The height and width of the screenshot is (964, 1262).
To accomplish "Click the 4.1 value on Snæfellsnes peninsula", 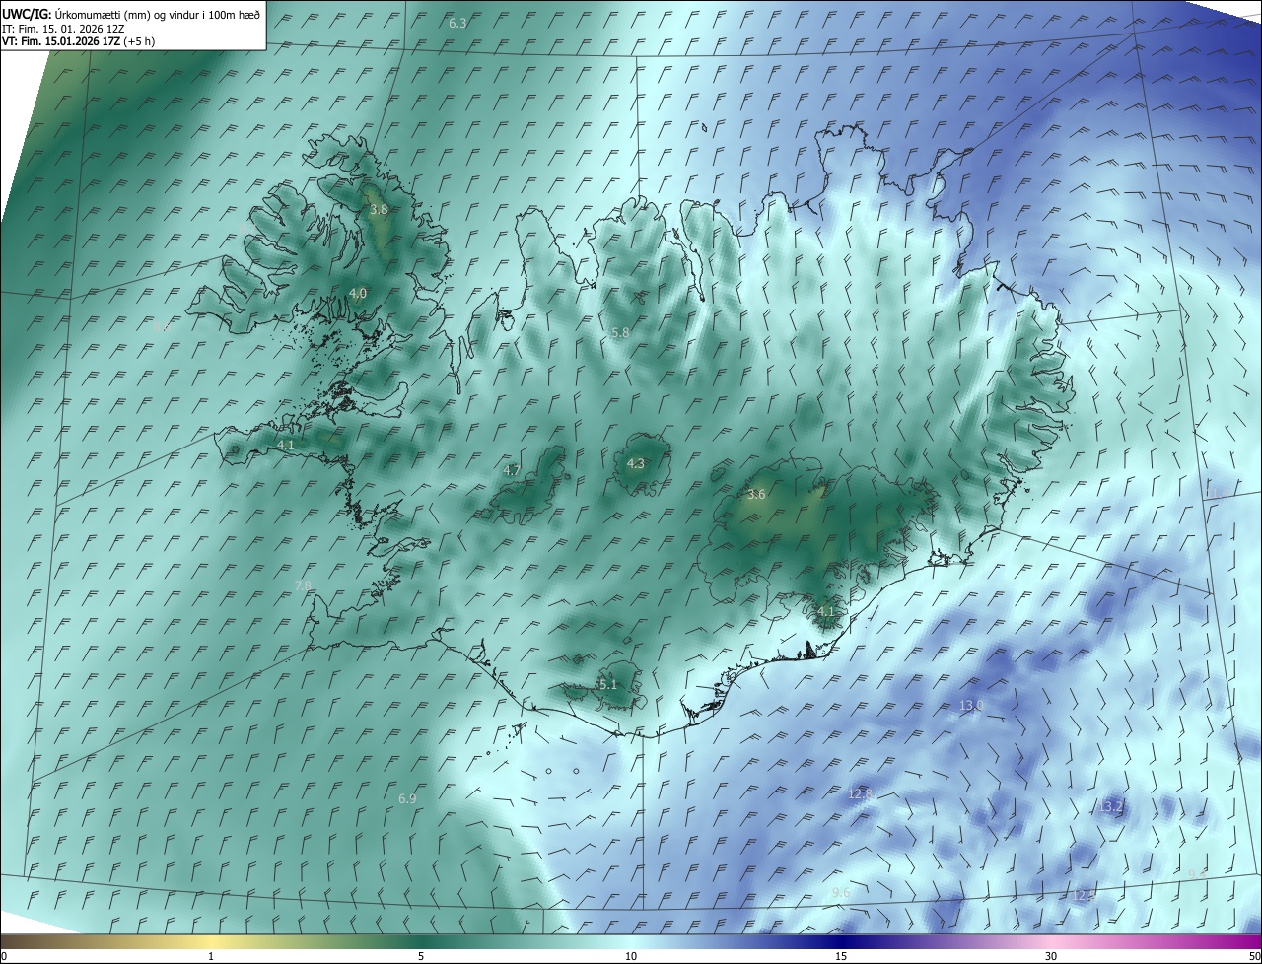I will point(286,445).
